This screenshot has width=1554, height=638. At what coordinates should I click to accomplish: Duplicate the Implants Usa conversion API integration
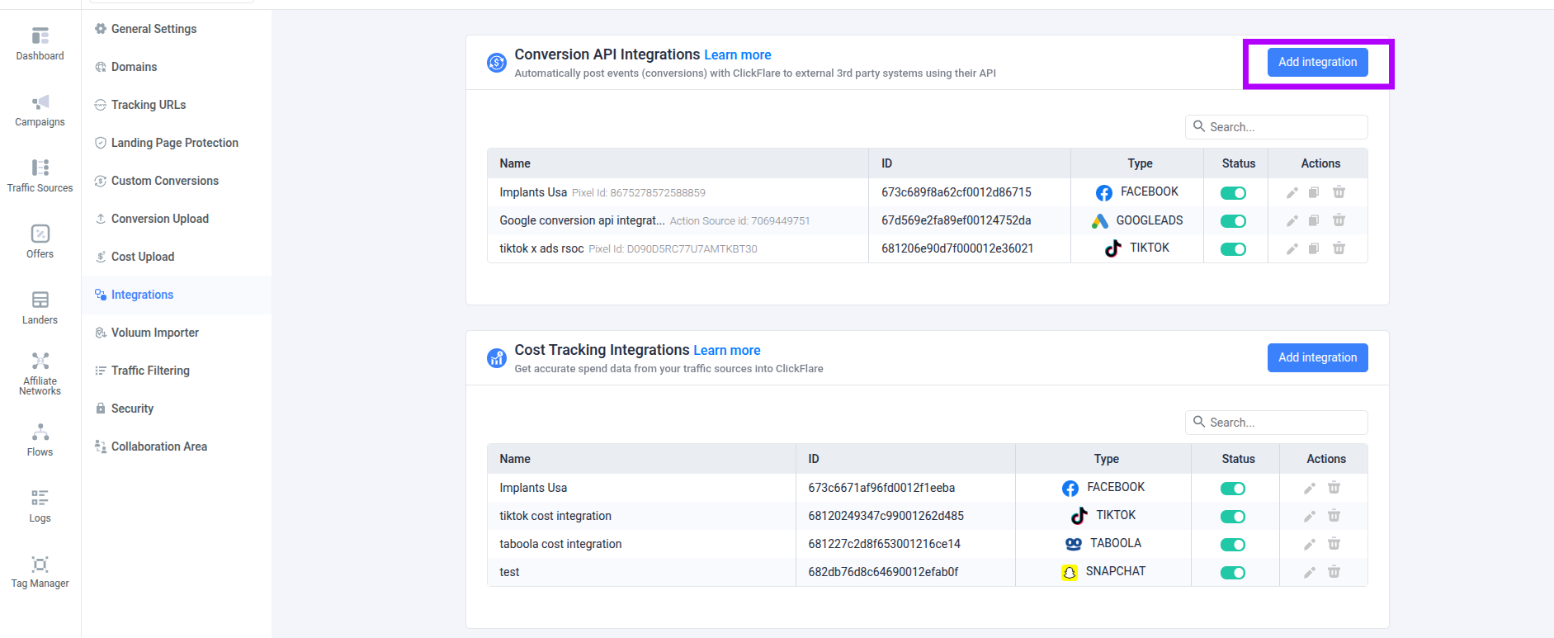click(x=1314, y=192)
